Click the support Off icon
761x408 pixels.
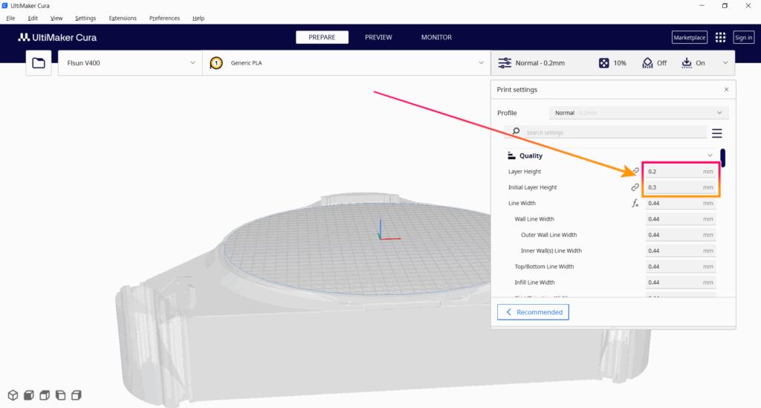pos(647,63)
